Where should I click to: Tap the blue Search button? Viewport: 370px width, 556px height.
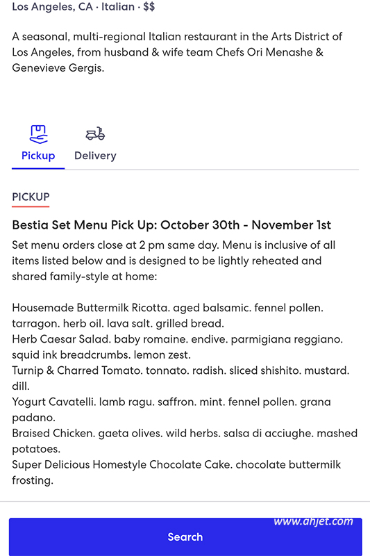(185, 537)
